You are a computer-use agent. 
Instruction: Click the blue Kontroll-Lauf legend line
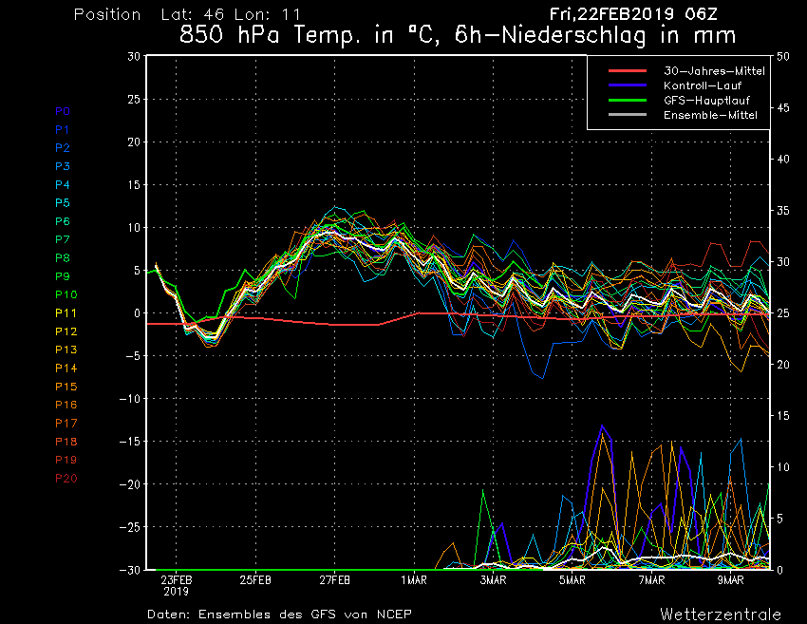pos(628,85)
